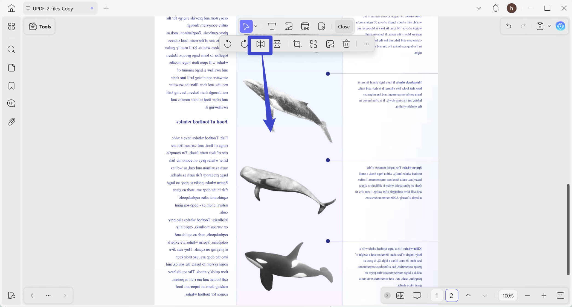
Task: Rotate image clockwise
Action: click(244, 44)
